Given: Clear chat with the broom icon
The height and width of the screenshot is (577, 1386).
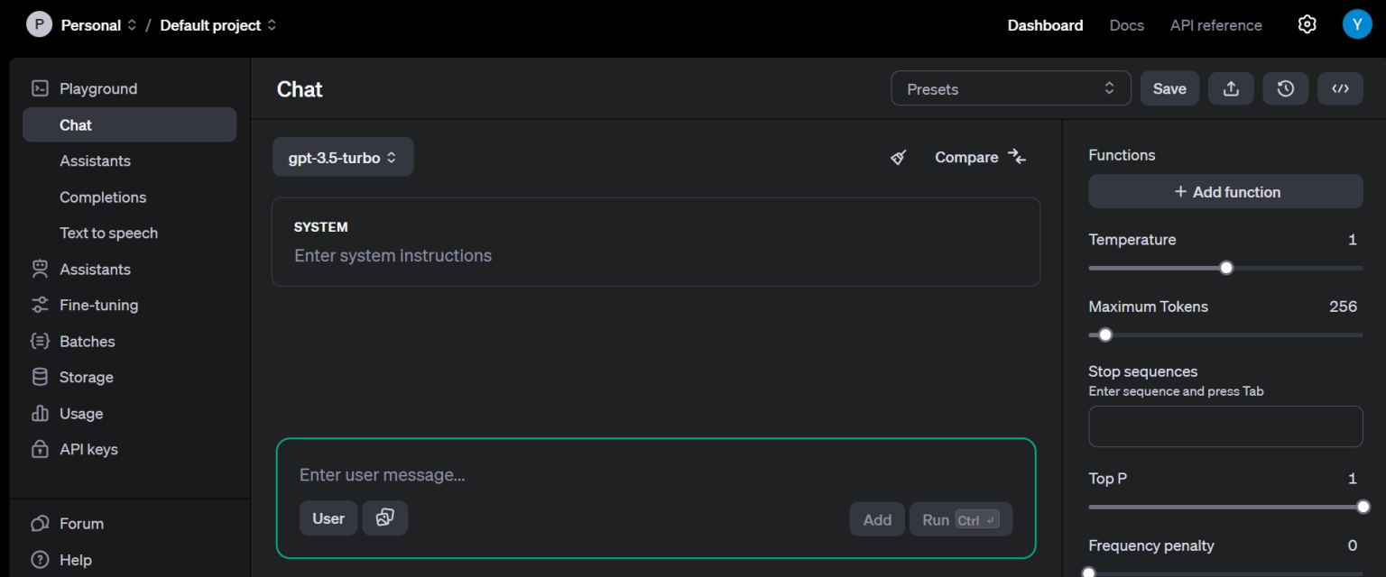Looking at the screenshot, I should (898, 158).
